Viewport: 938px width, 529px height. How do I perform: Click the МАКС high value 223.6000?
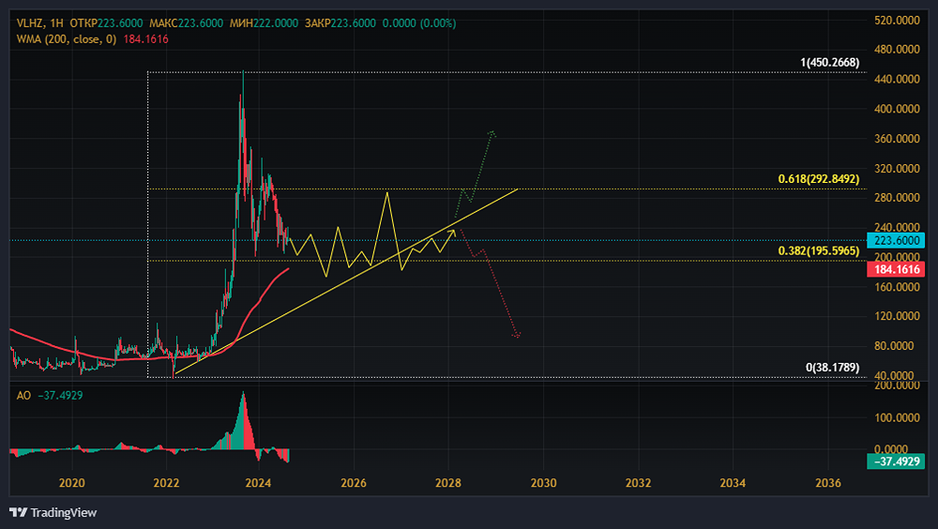tap(201, 23)
